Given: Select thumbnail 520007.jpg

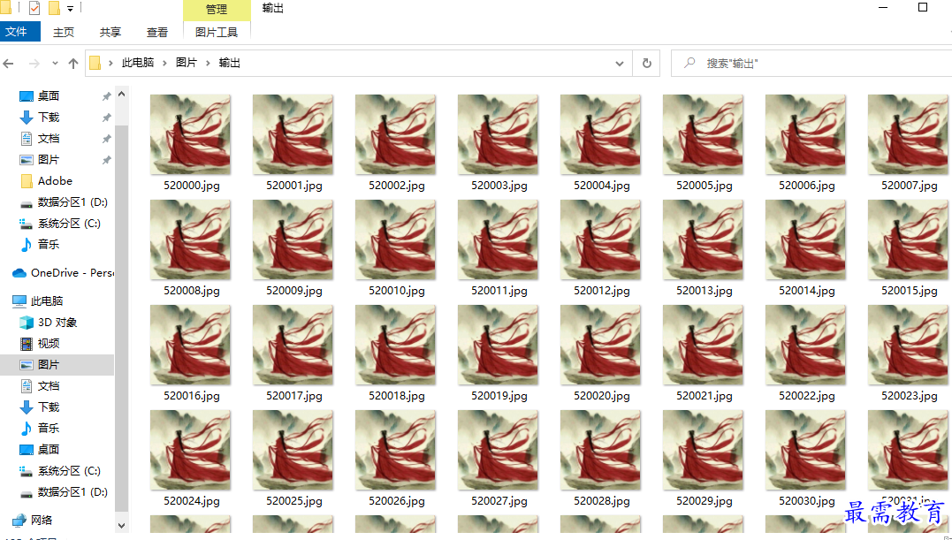Looking at the screenshot, I should coord(909,134).
